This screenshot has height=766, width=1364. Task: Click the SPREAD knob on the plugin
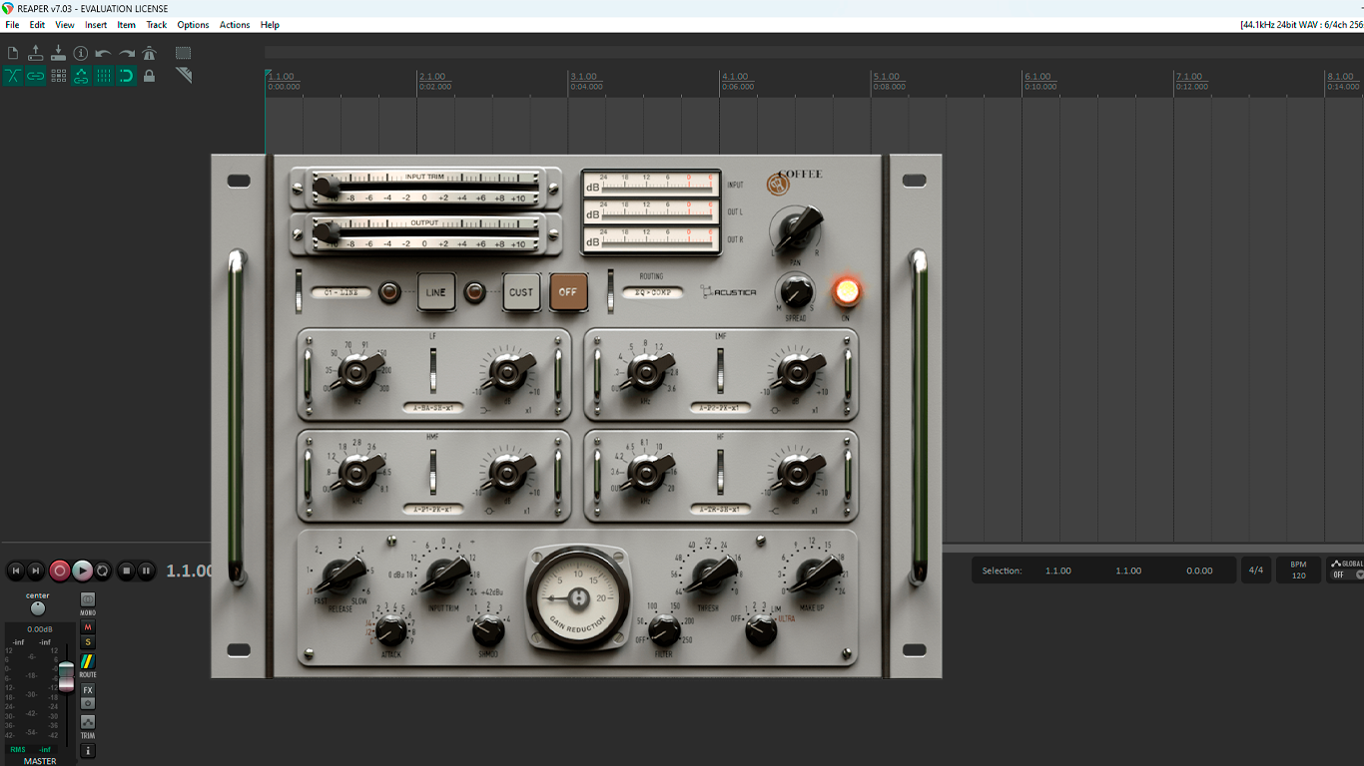point(796,292)
